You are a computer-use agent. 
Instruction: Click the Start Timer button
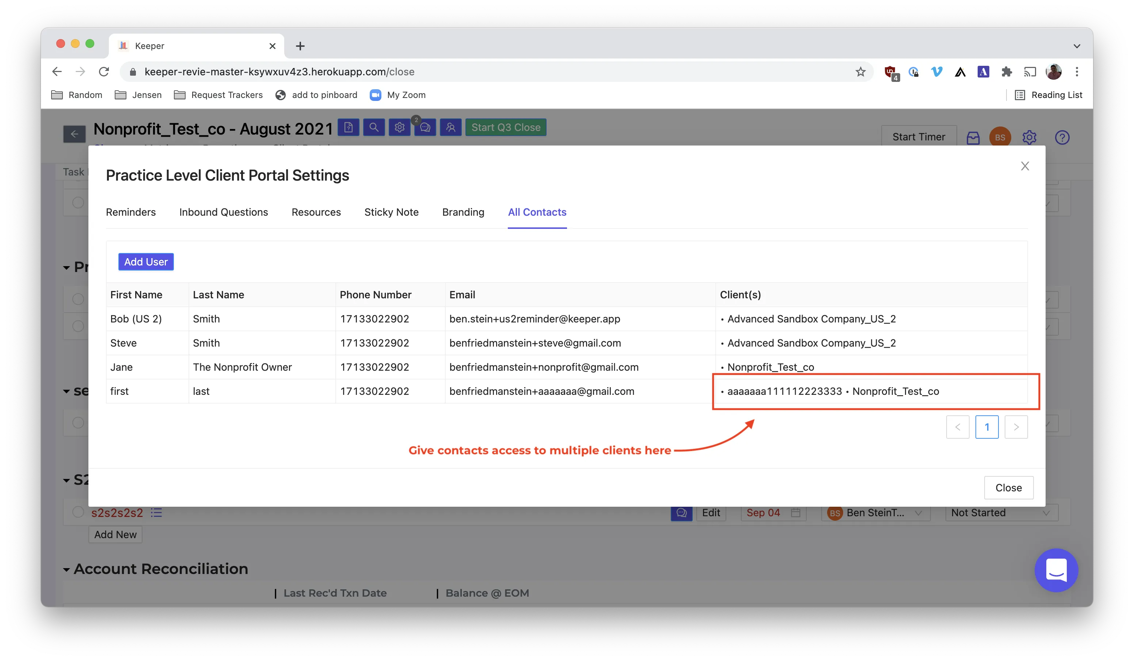pos(918,136)
